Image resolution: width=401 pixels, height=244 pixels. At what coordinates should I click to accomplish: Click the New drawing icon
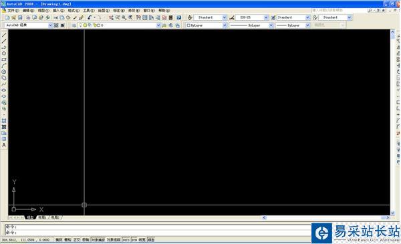tap(7, 17)
